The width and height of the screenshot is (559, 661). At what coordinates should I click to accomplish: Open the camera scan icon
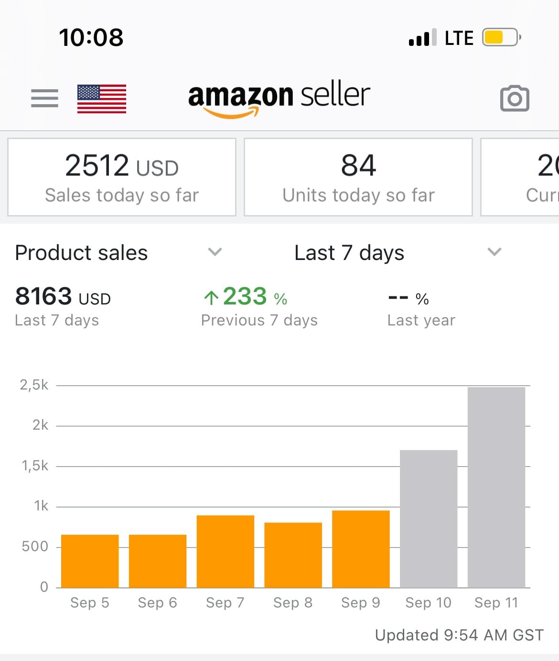click(x=515, y=98)
